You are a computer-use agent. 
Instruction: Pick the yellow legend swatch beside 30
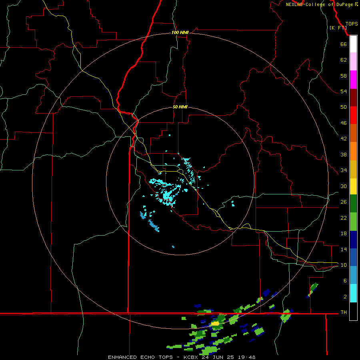point(353,186)
